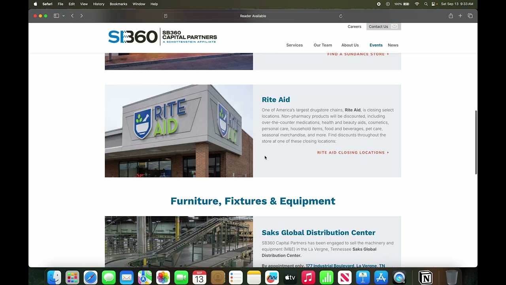Viewport: 506px width, 285px height.
Task: Open Rite Aid Closing Locations link
Action: (353, 152)
